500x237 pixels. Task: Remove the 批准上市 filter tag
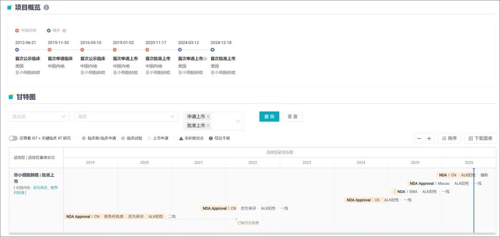coord(208,126)
